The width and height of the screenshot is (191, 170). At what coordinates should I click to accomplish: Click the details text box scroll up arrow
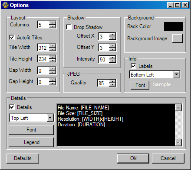178,108
